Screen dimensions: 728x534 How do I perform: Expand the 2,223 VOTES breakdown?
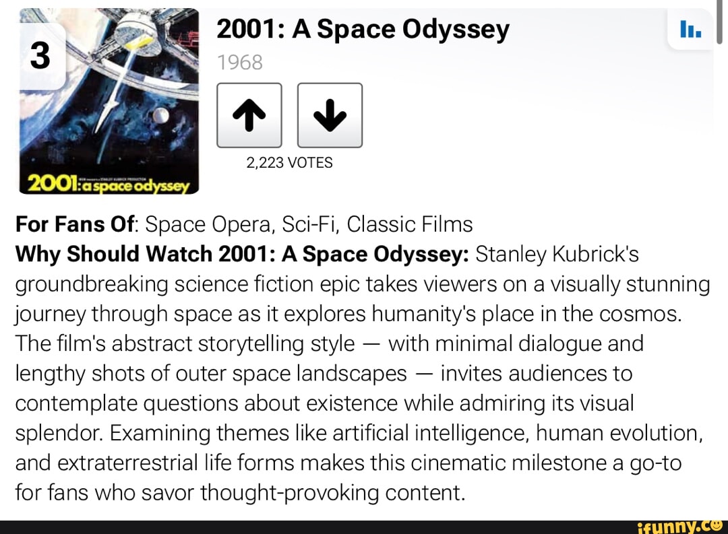(289, 162)
